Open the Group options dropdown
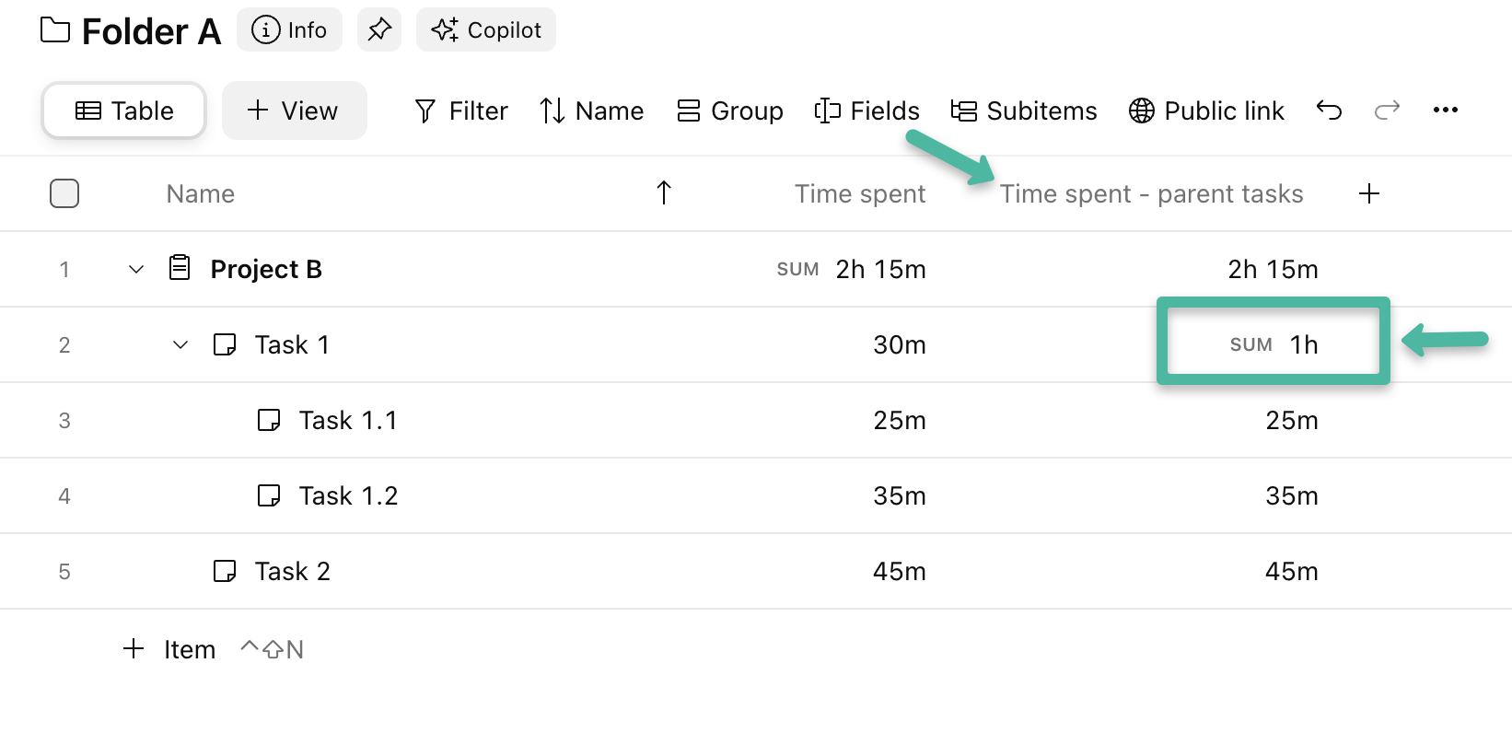The width and height of the screenshot is (1512, 733). click(x=730, y=111)
